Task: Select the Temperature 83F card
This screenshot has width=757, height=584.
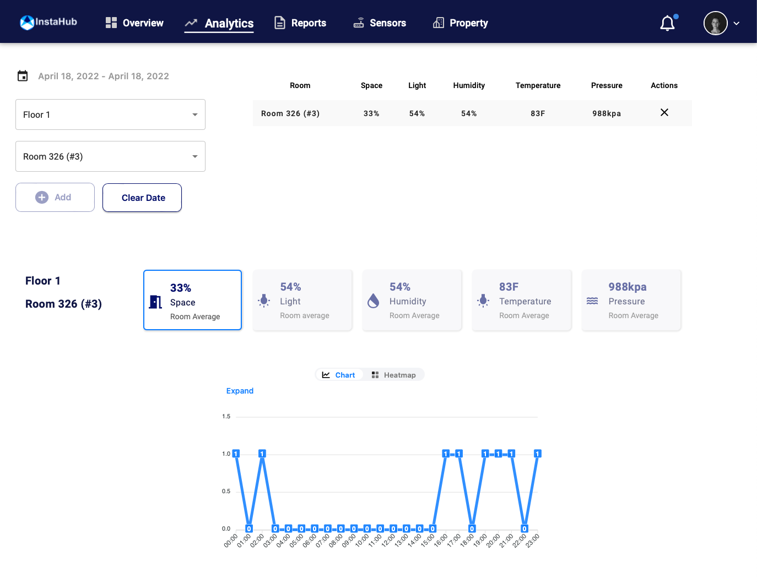Action: click(522, 301)
